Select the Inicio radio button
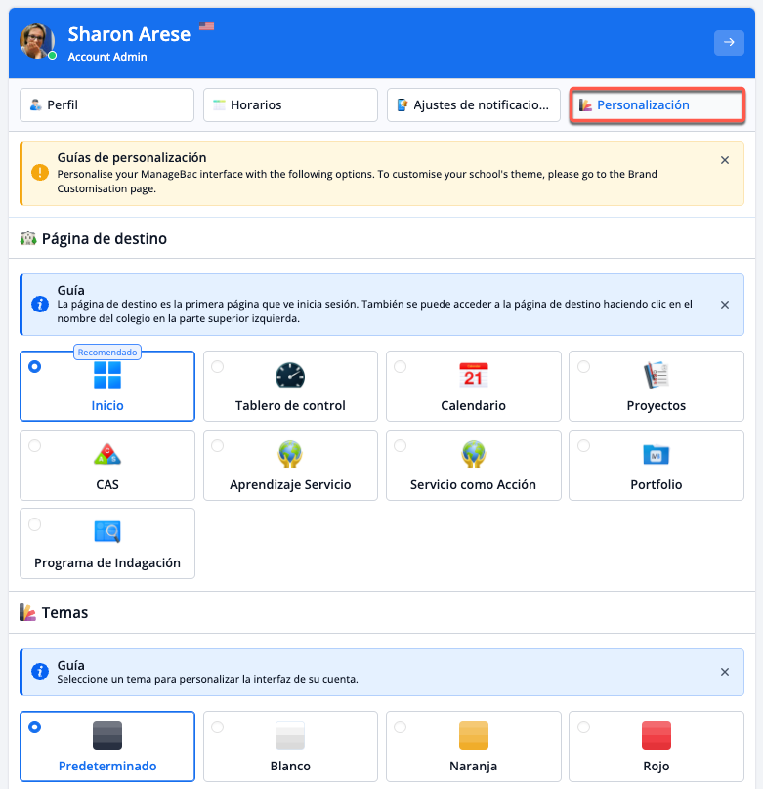This screenshot has width=763, height=789. coord(35,367)
